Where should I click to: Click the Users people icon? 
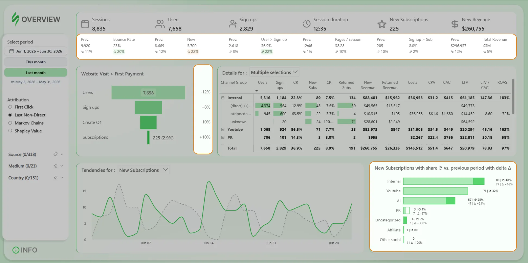[x=160, y=24]
